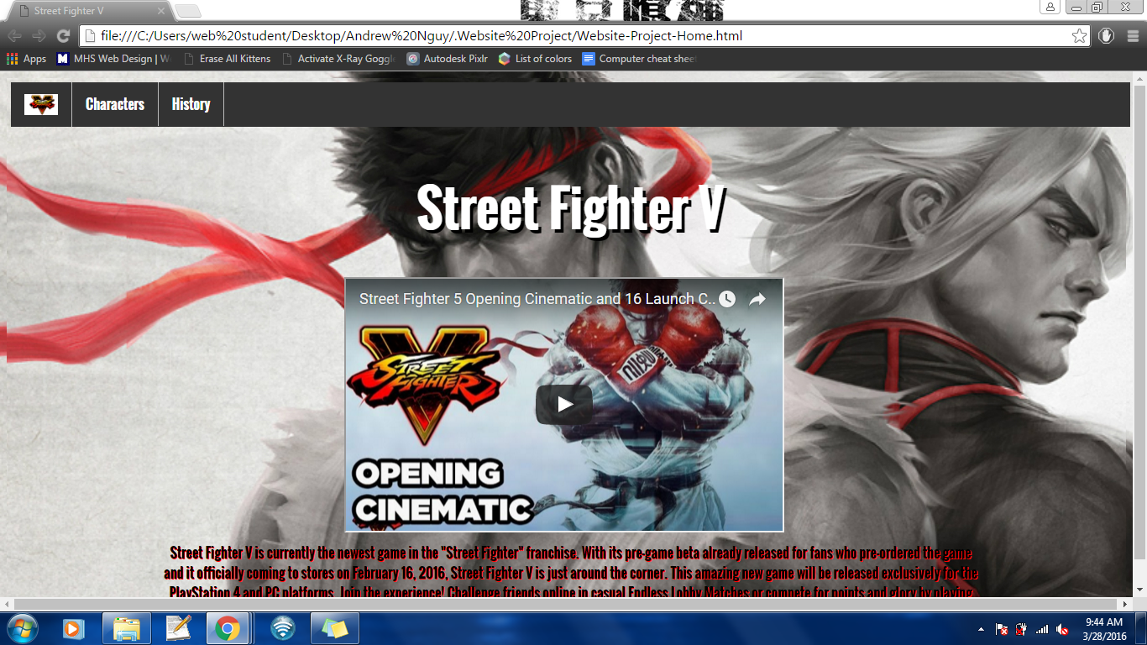Switch to the Chrome taskbar icon
The width and height of the screenshot is (1147, 645).
228,628
